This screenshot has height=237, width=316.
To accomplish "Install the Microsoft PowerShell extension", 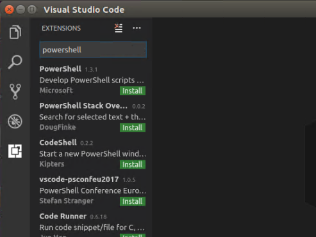I will click(133, 91).
